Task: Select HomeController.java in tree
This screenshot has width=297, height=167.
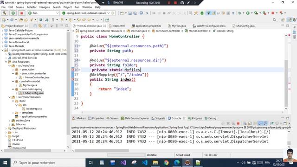Action: pyautogui.click(x=37, y=77)
